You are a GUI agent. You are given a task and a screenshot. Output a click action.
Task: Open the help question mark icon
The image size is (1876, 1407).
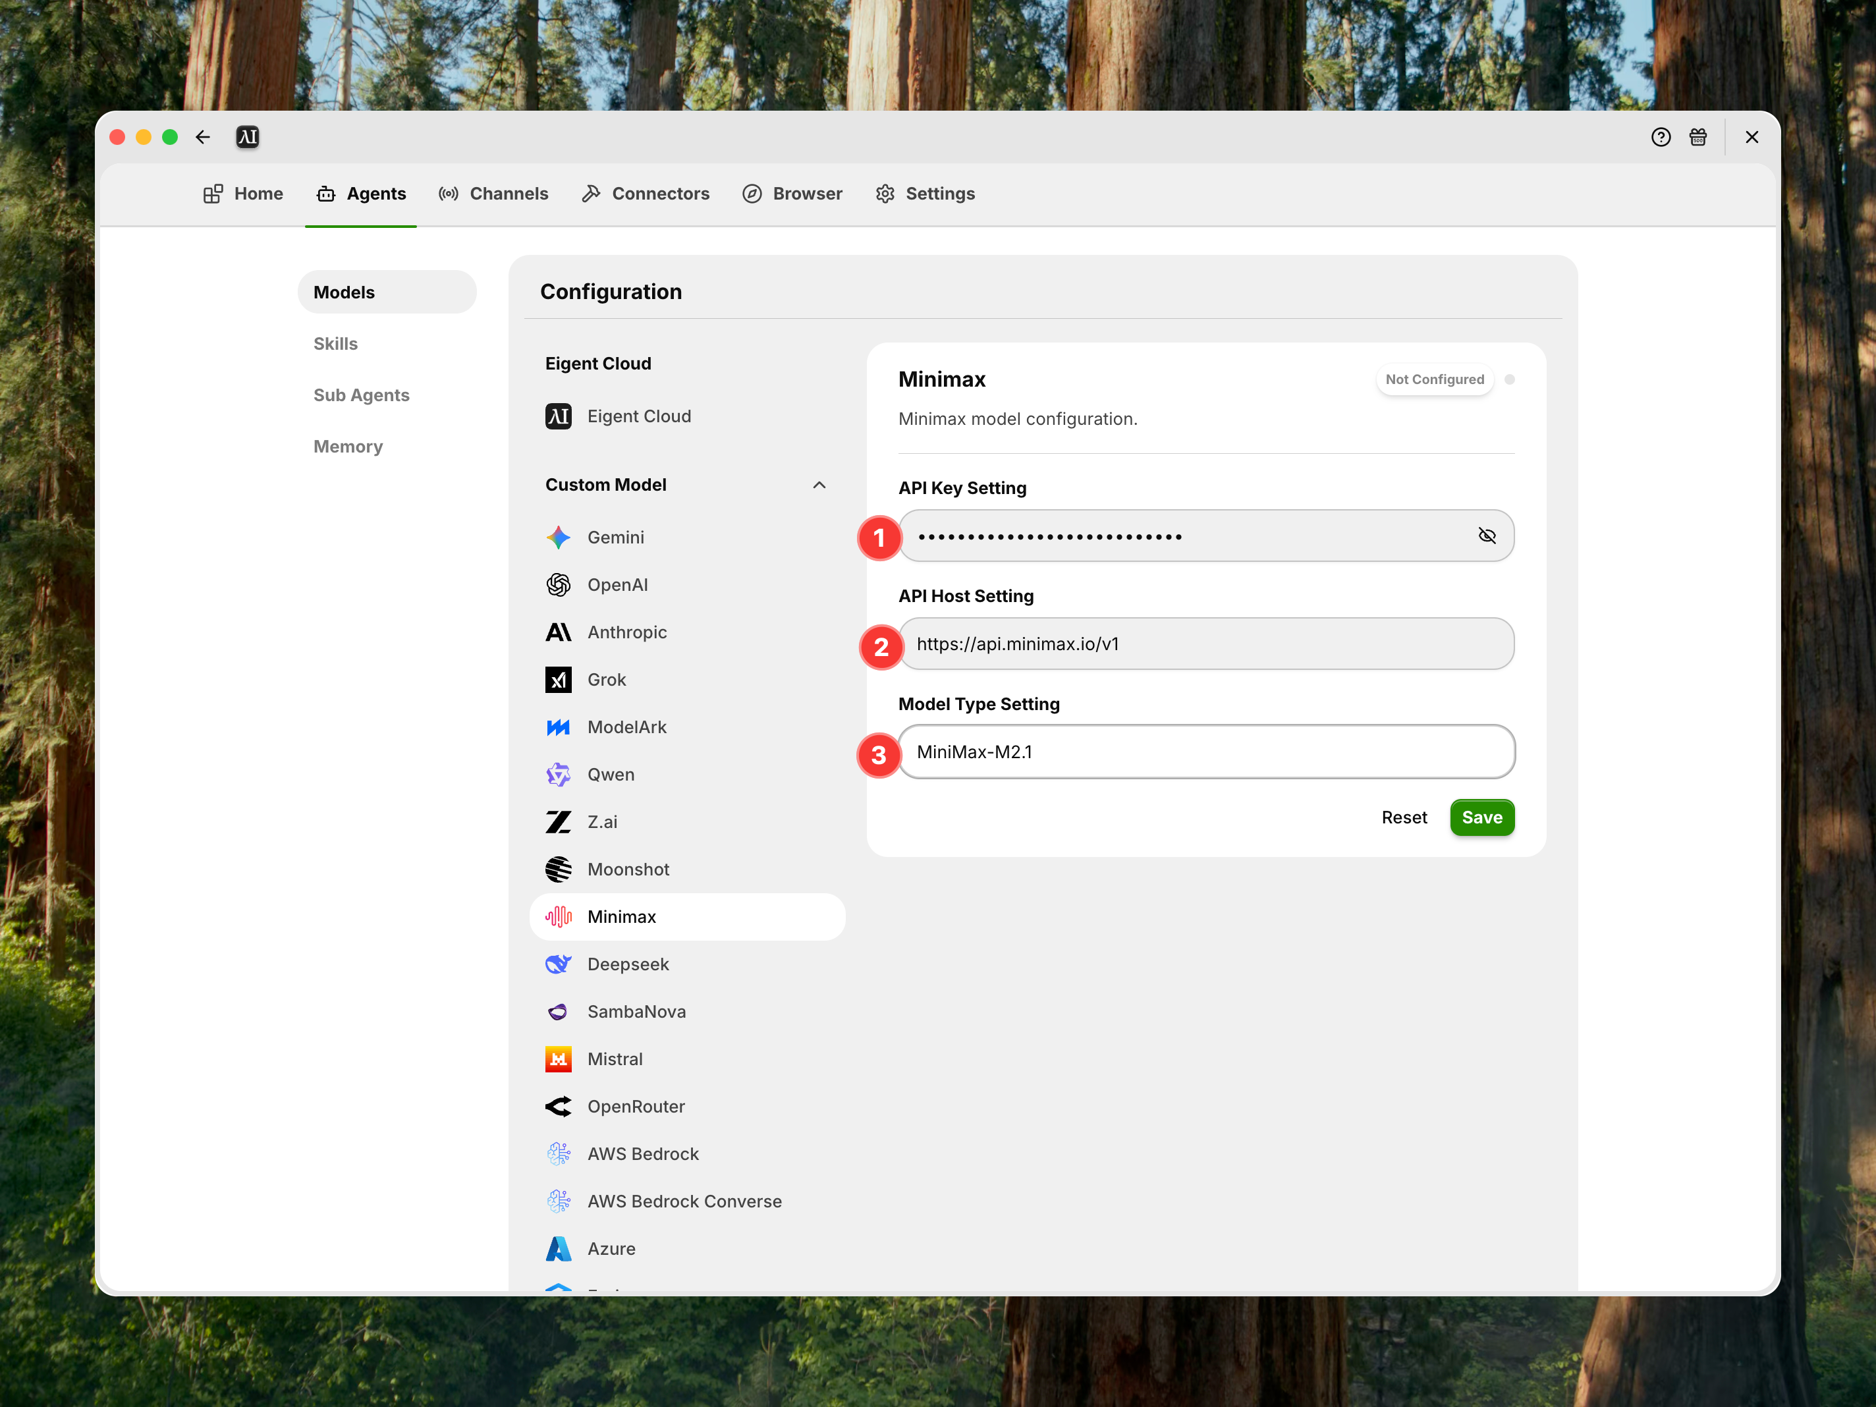(x=1661, y=138)
